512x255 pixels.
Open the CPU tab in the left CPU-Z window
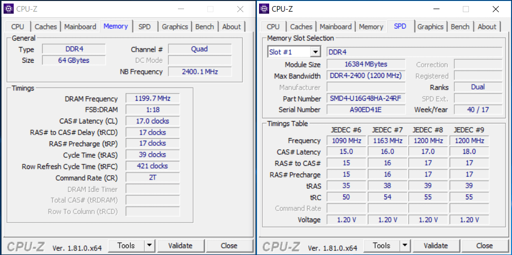[x=18, y=27]
